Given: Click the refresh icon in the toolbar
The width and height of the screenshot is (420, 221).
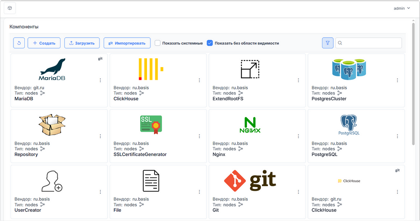Looking at the screenshot, I should (x=19, y=43).
